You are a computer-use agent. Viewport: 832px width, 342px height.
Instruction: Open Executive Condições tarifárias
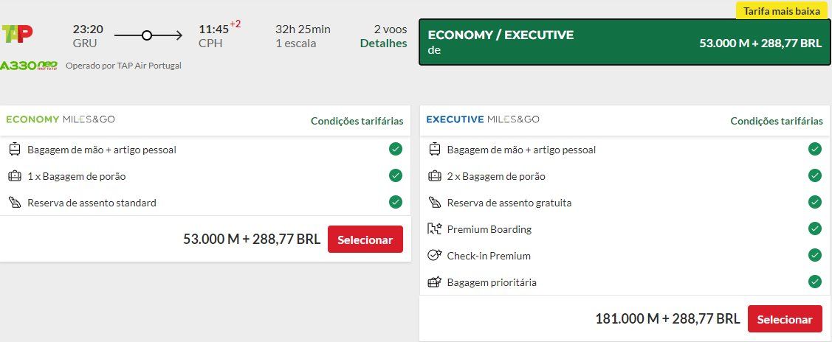[x=777, y=121]
